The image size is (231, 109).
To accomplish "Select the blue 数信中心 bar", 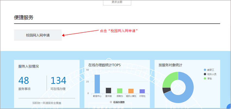I will click(97, 84).
